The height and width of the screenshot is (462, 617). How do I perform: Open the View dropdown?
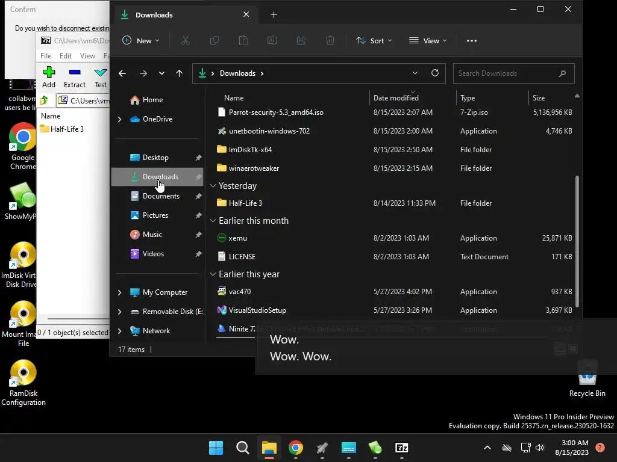(428, 40)
